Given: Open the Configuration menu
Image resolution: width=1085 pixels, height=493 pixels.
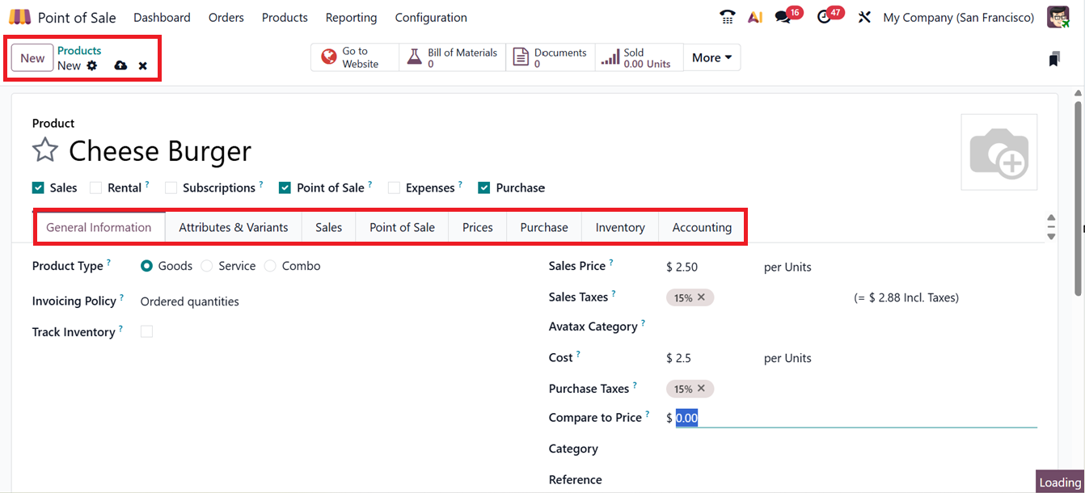Looking at the screenshot, I should point(431,17).
